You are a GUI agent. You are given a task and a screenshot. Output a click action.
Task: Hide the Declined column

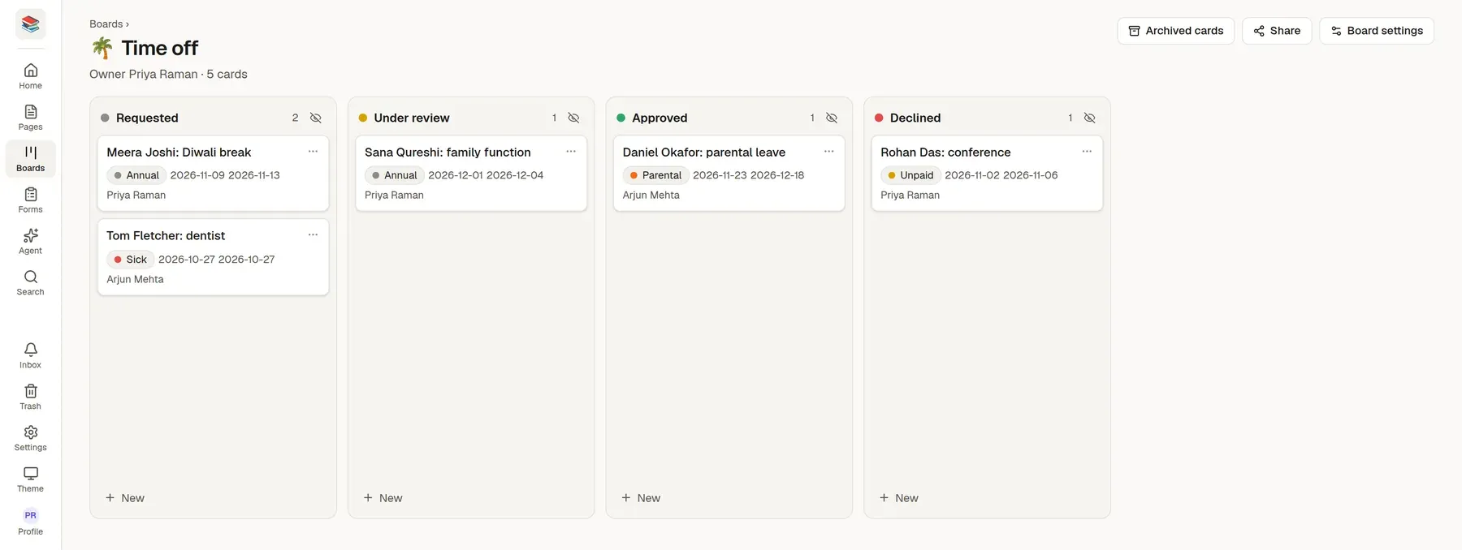[x=1090, y=118]
